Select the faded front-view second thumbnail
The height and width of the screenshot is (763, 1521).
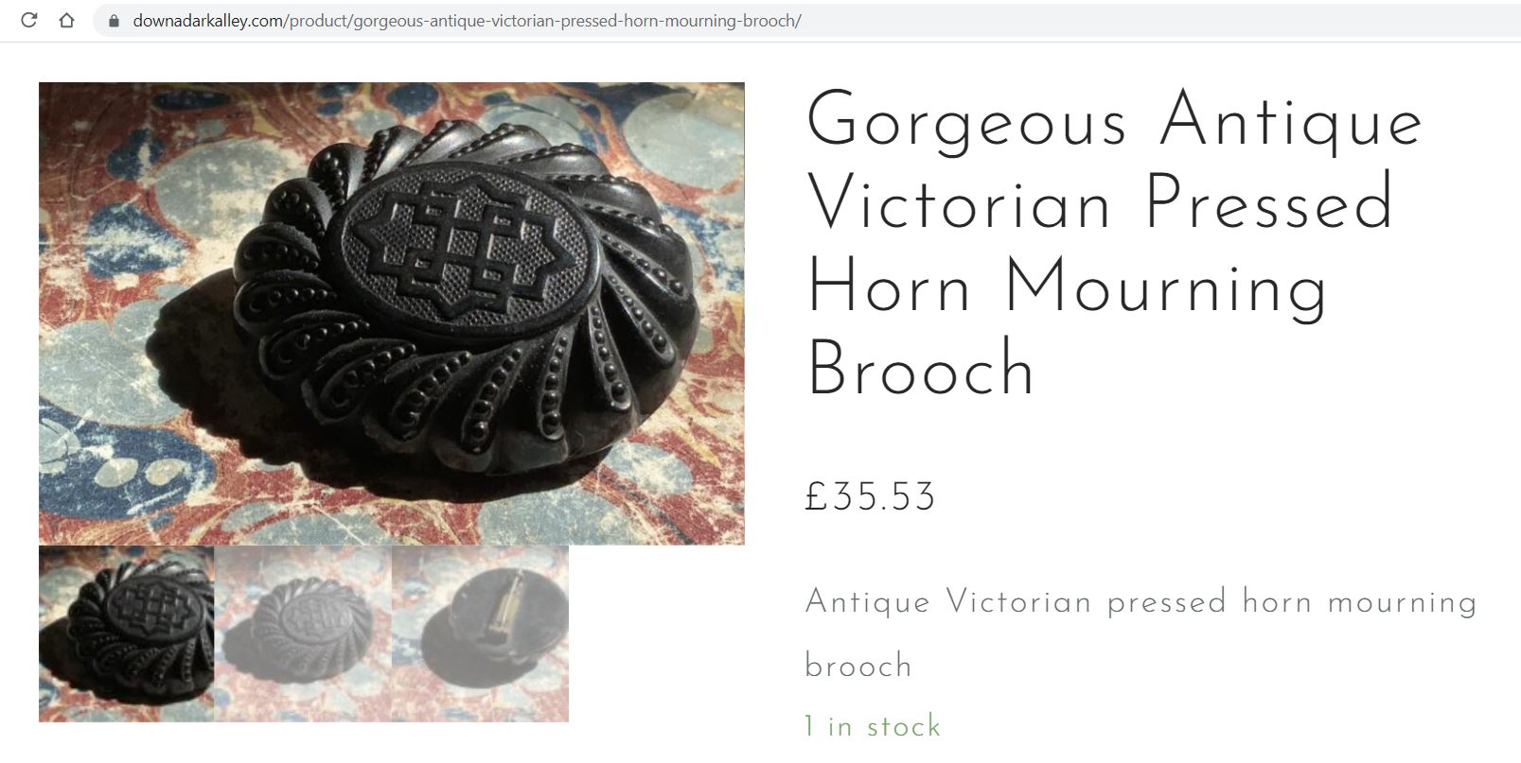(x=304, y=634)
